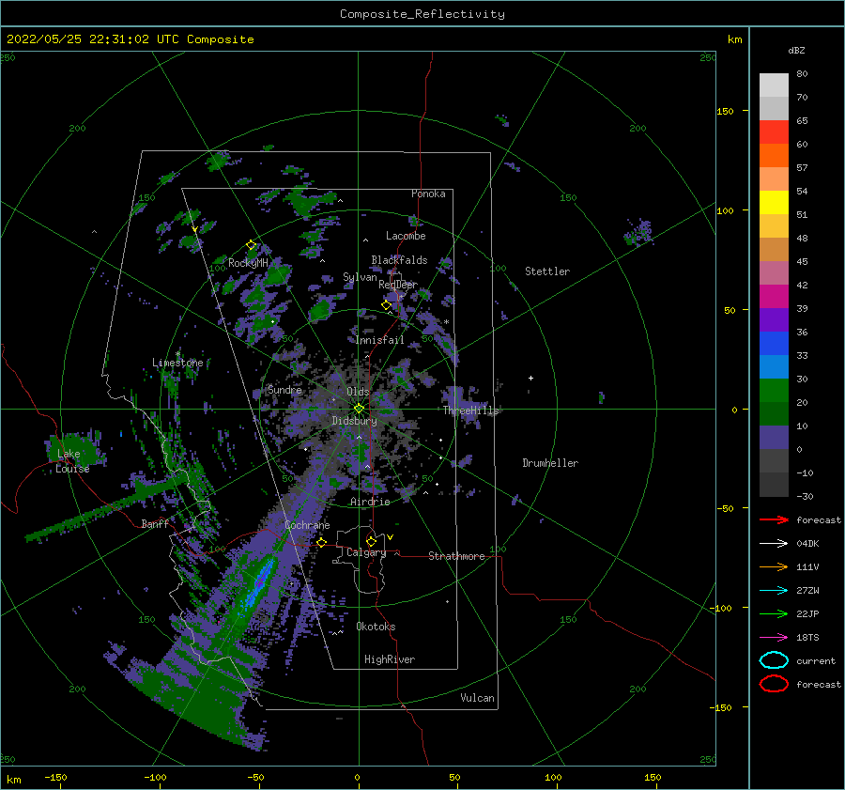Click the Okotoks label
This screenshot has width=845, height=790.
pos(376,627)
